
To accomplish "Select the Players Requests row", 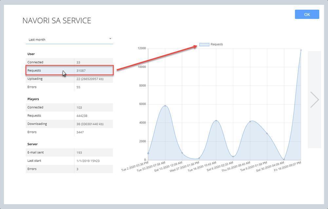I will point(69,115).
